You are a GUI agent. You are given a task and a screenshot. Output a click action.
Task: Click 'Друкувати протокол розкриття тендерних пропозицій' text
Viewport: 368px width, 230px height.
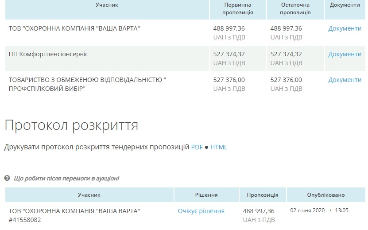coord(97,147)
